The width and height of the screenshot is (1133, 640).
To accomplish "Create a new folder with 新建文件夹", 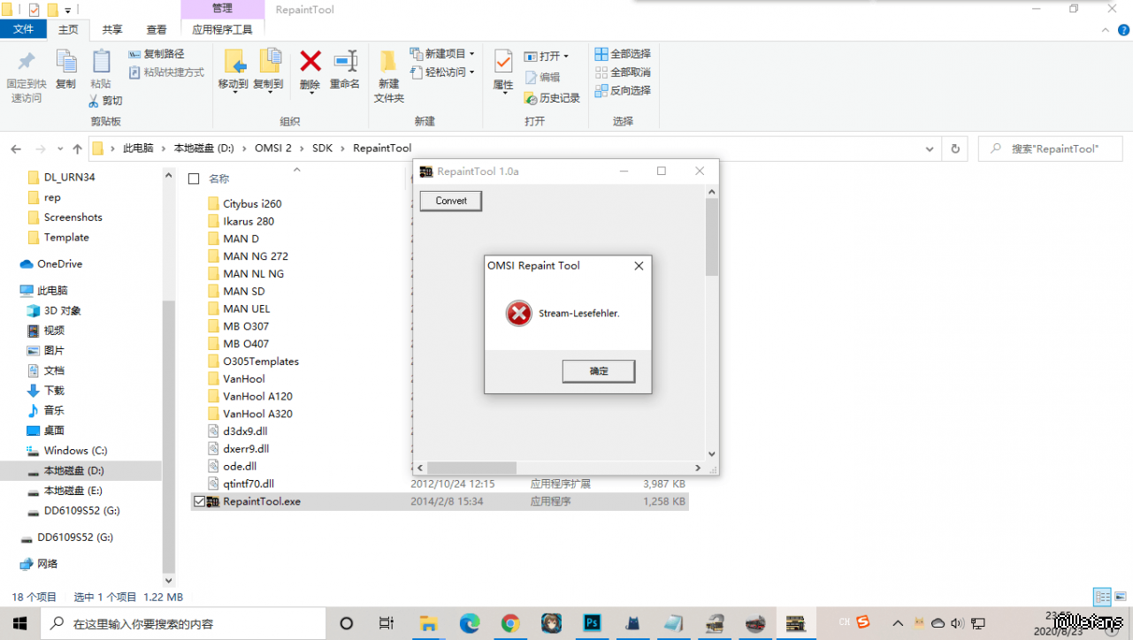I will pyautogui.click(x=388, y=76).
